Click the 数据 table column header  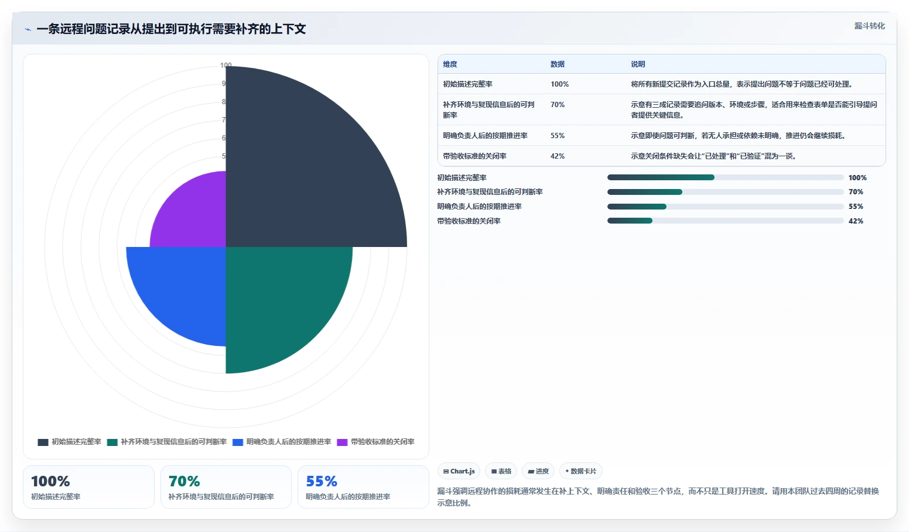point(558,64)
